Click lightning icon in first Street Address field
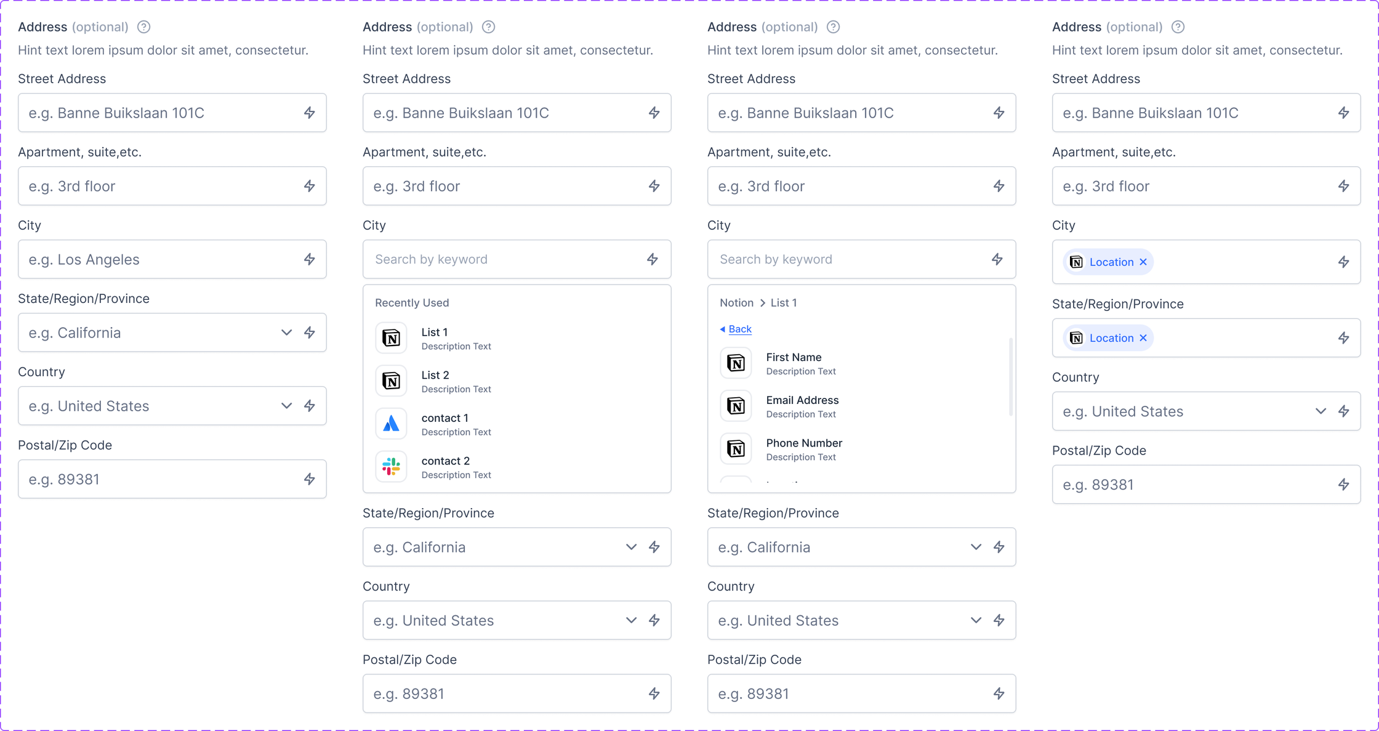Viewport: 1379px width, 731px height. pyautogui.click(x=310, y=113)
